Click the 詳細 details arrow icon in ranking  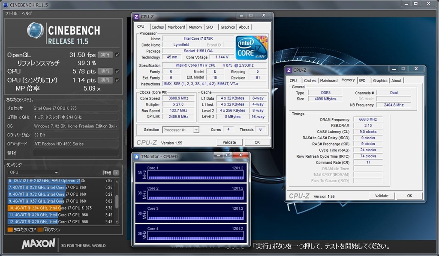tap(116, 173)
